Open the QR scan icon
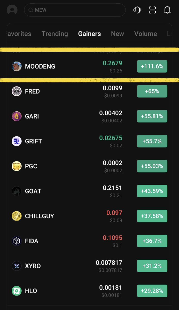The height and width of the screenshot is (310, 179). click(152, 10)
